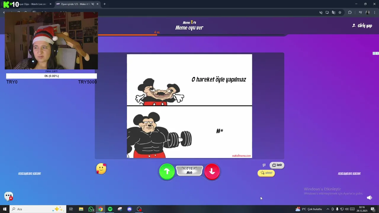The width and height of the screenshot is (379, 213).
Task: Open the clock showing 02:16
Action: [x=362, y=209]
